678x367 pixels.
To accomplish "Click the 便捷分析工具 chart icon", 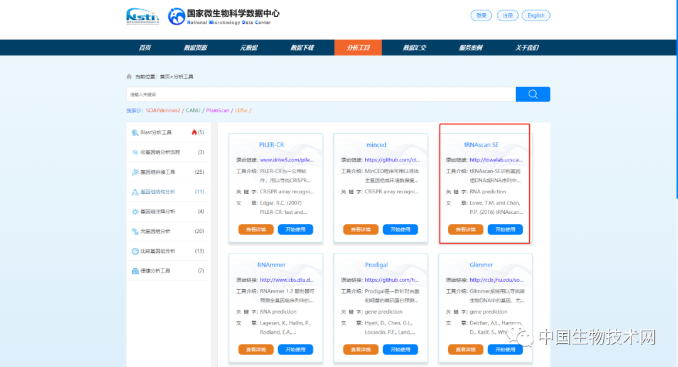I will coord(136,271).
